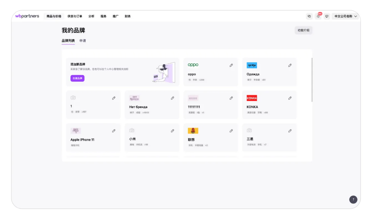Click the green oppo logo image

click(x=193, y=65)
